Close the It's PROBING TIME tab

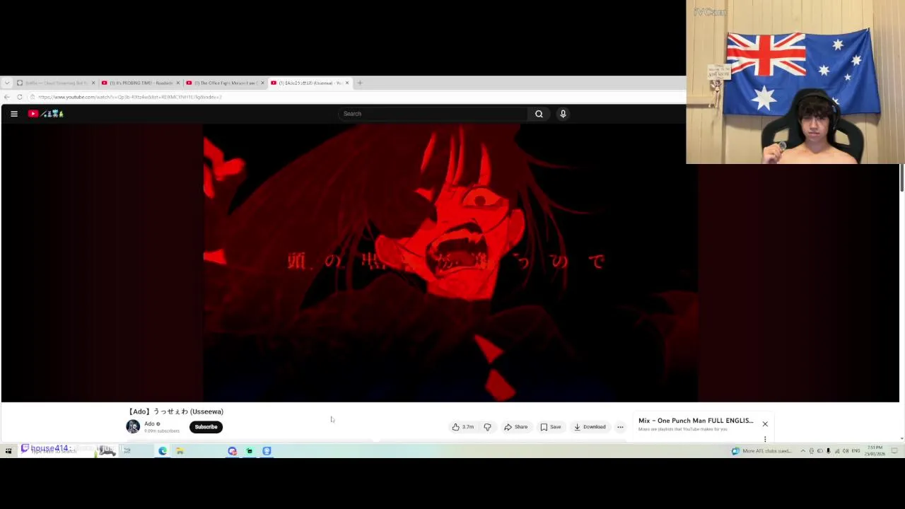(x=177, y=83)
